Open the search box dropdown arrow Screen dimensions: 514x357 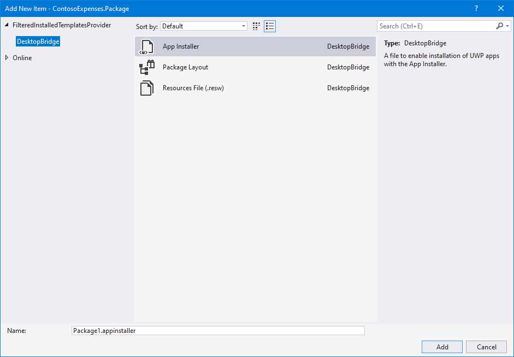point(507,26)
